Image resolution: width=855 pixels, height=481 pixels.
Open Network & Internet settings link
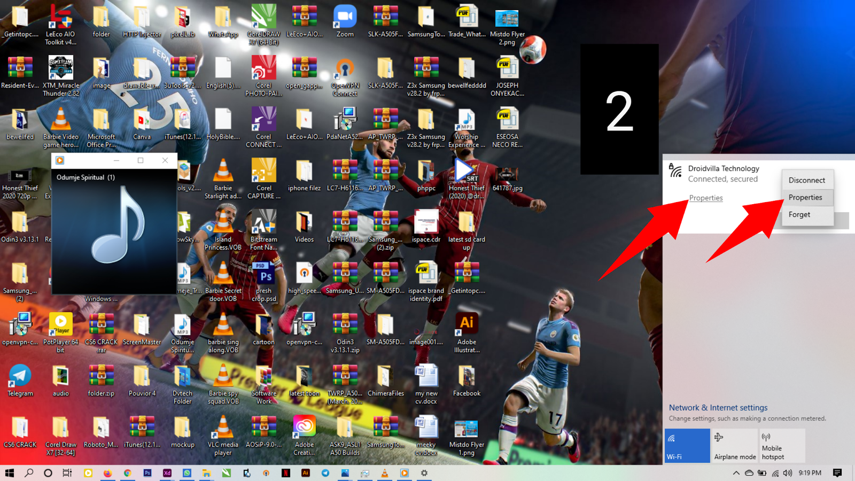pos(718,407)
